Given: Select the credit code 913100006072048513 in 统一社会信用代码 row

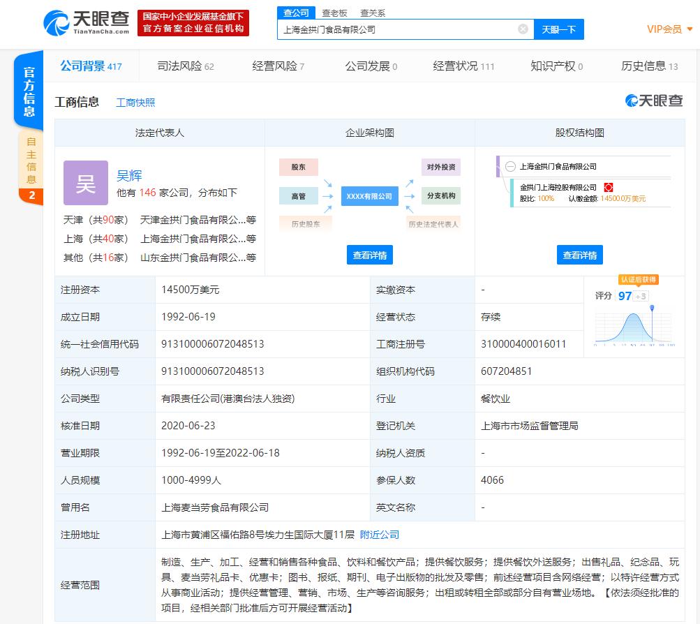Looking at the screenshot, I should coord(212,344).
